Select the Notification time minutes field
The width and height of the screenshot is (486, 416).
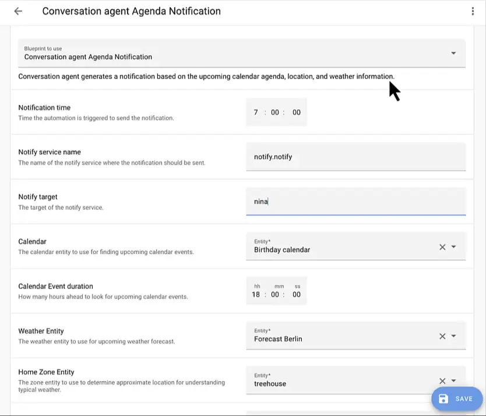coord(275,112)
